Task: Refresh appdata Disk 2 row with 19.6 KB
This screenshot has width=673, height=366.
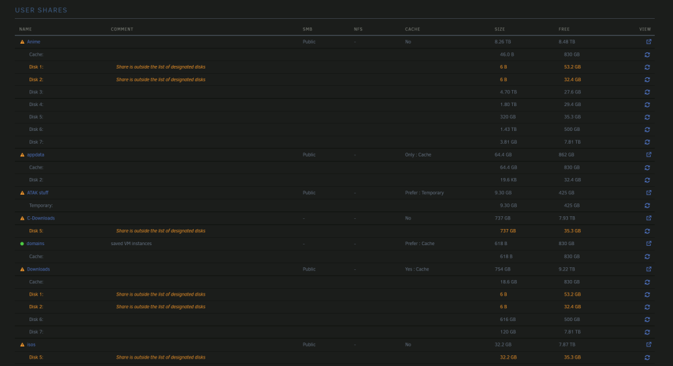Action: (647, 180)
